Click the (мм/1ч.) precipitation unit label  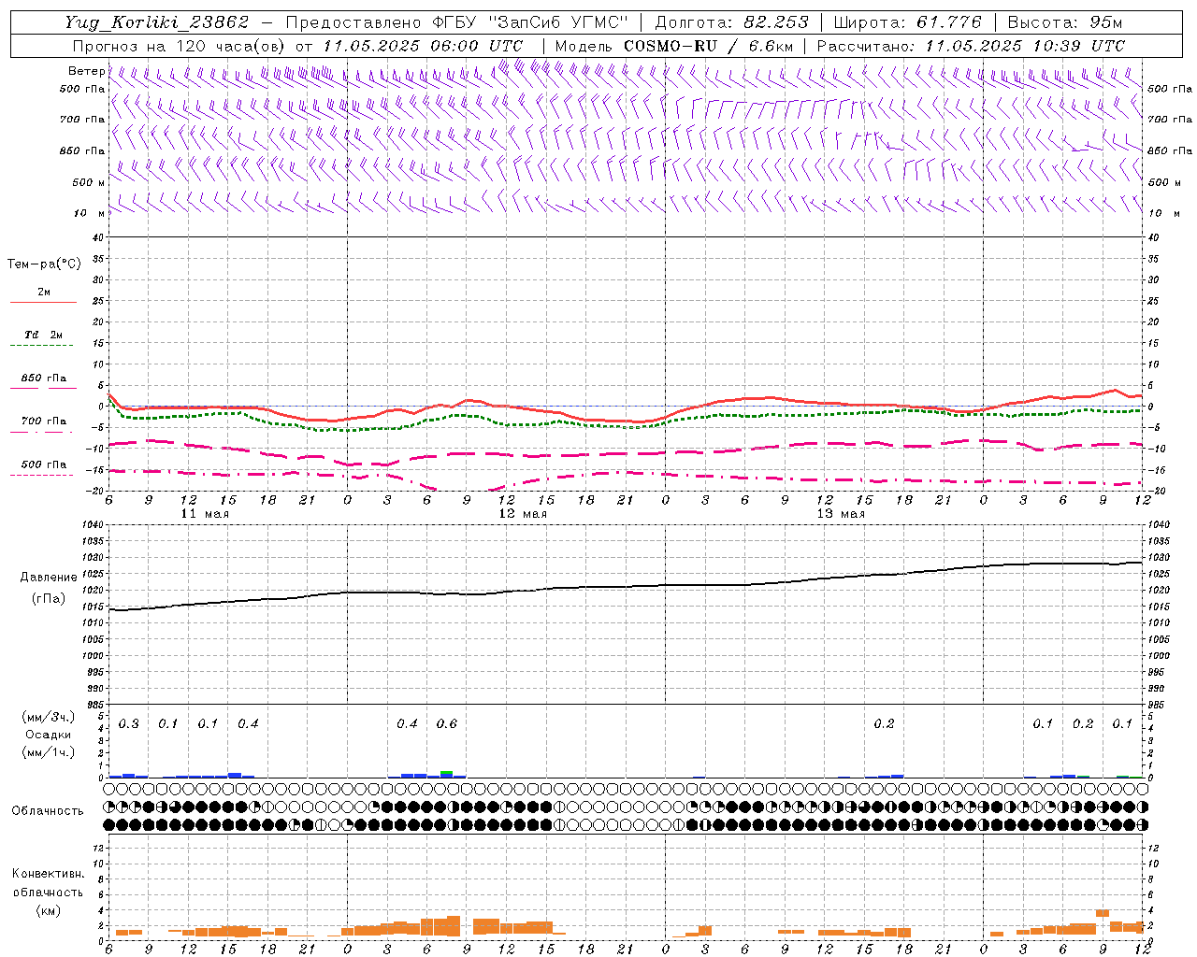tap(49, 752)
